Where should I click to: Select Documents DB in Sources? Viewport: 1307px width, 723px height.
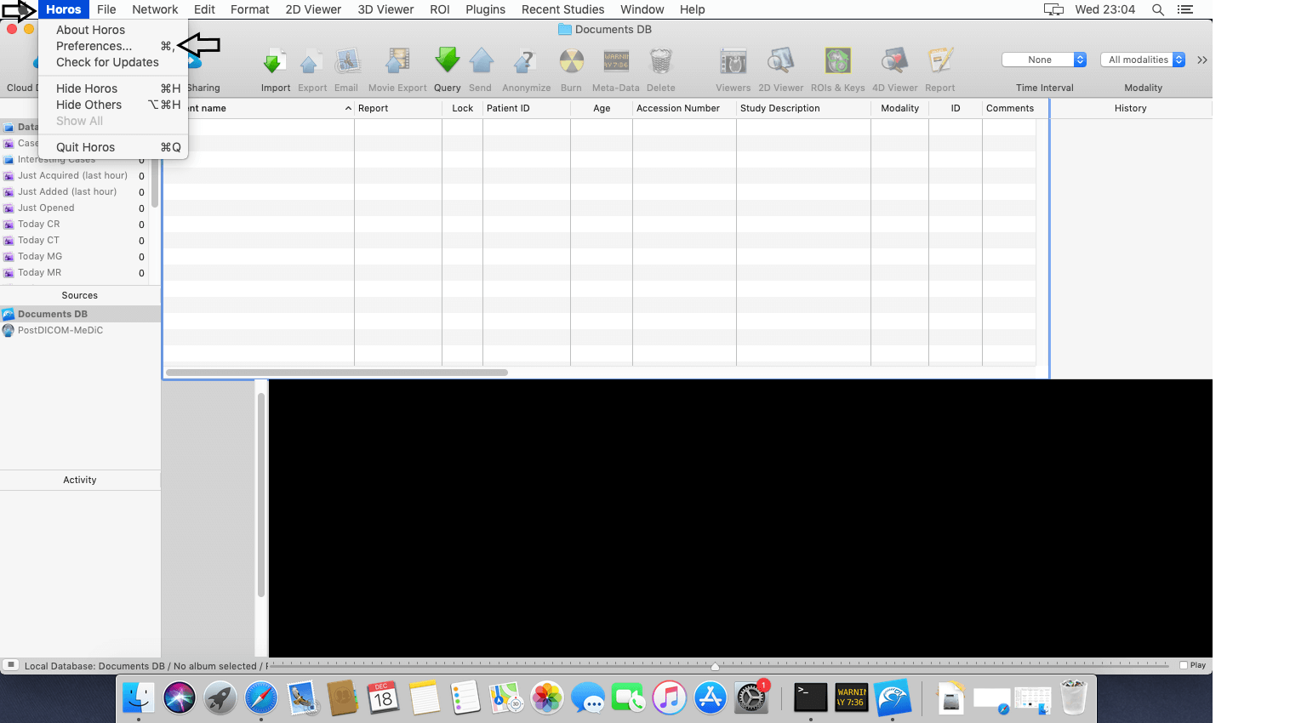tap(80, 314)
